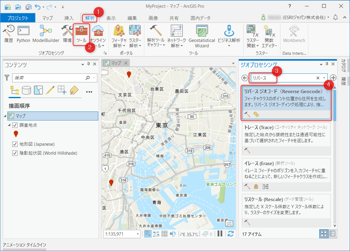Select the マップ item in contents tree
This screenshot has width=350, height=251.
pos(53,116)
